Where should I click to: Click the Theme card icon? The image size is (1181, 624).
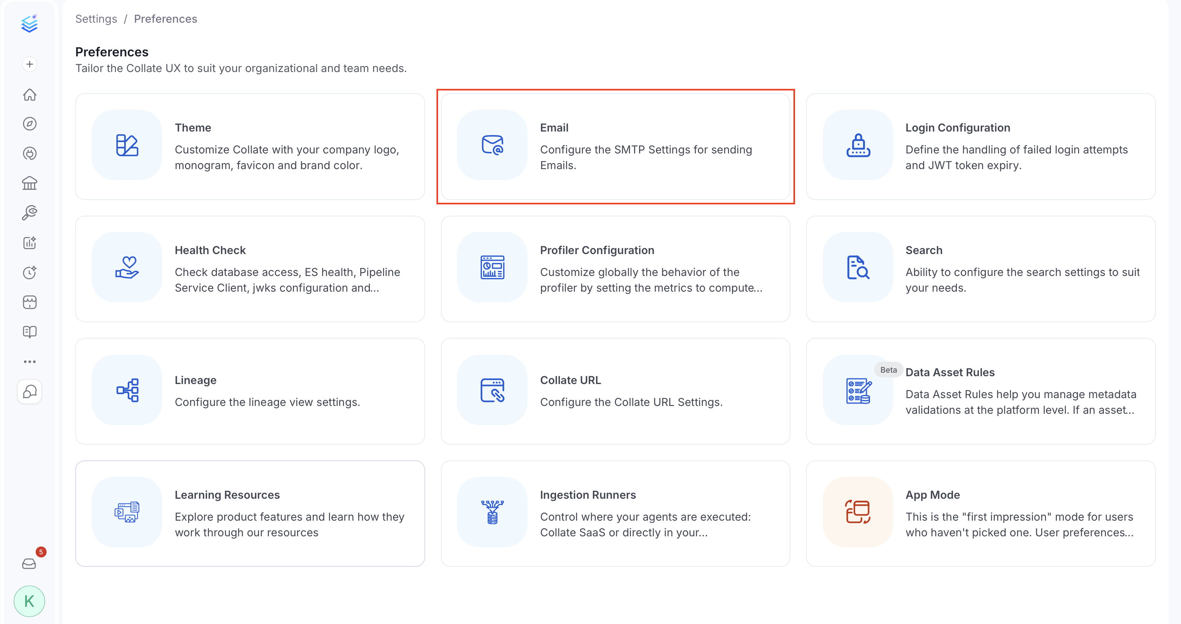(127, 145)
